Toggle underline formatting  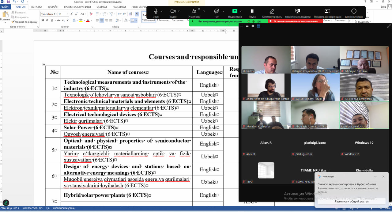click(51, 20)
